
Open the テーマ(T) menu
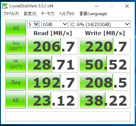point(47,14)
